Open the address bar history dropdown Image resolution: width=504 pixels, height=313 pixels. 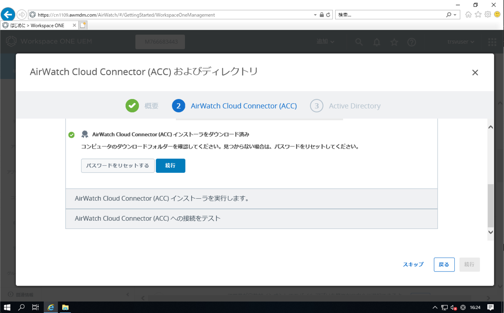(315, 15)
